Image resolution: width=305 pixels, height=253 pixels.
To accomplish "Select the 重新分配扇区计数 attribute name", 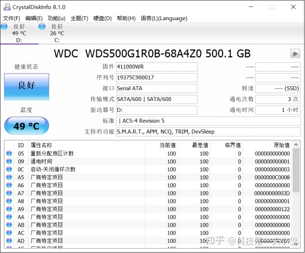I will (x=52, y=154).
